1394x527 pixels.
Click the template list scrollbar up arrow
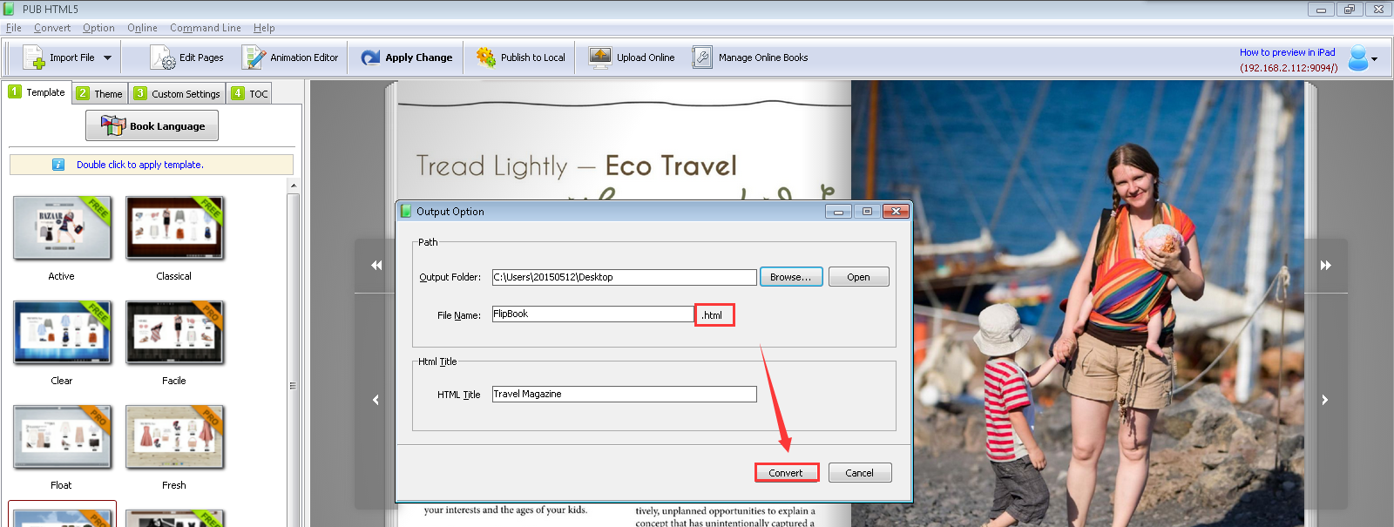294,186
